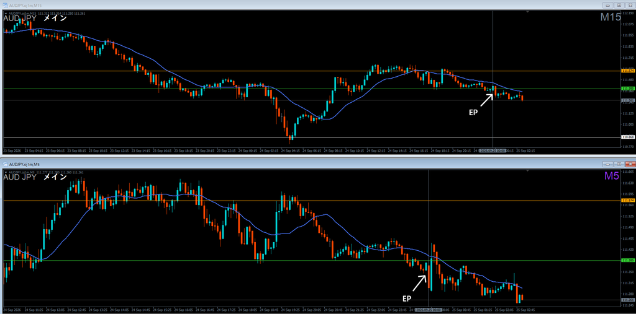
Task: Click the crosshair date label on M15 time axis
Action: point(493,150)
